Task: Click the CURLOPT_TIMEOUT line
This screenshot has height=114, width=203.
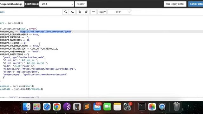Action: 13,43
